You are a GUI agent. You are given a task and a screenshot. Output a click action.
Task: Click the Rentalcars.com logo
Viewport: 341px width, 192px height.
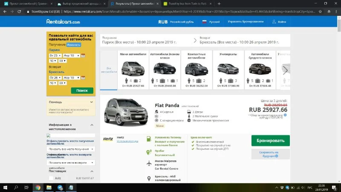63,21
